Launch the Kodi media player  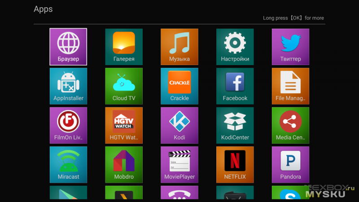pos(179,125)
